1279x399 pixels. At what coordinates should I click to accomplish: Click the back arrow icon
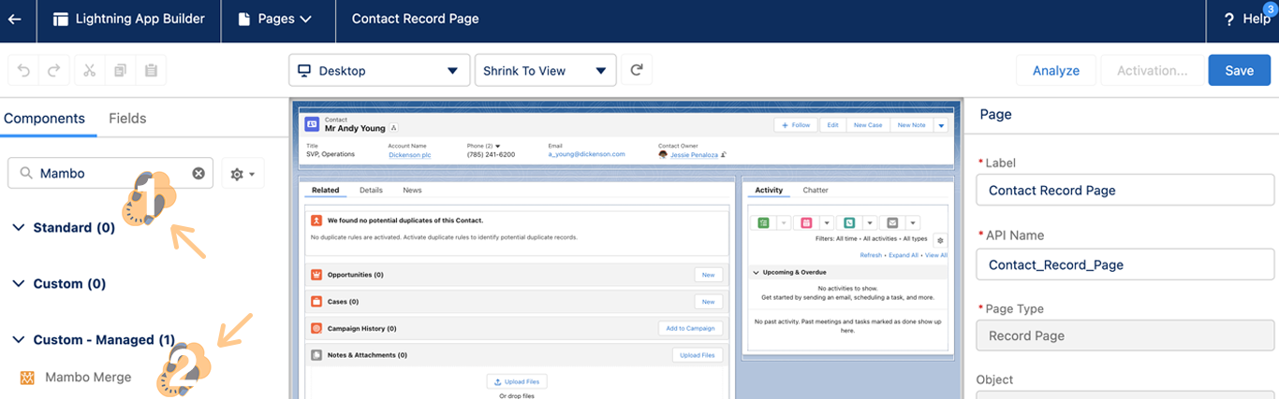point(15,19)
